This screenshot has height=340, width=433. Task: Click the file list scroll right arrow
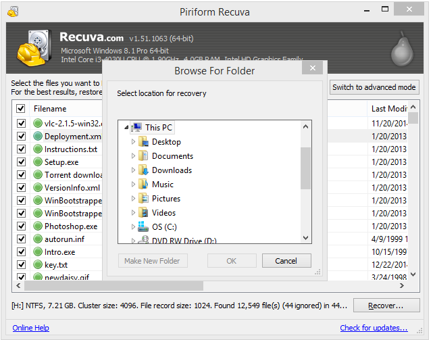402,285
